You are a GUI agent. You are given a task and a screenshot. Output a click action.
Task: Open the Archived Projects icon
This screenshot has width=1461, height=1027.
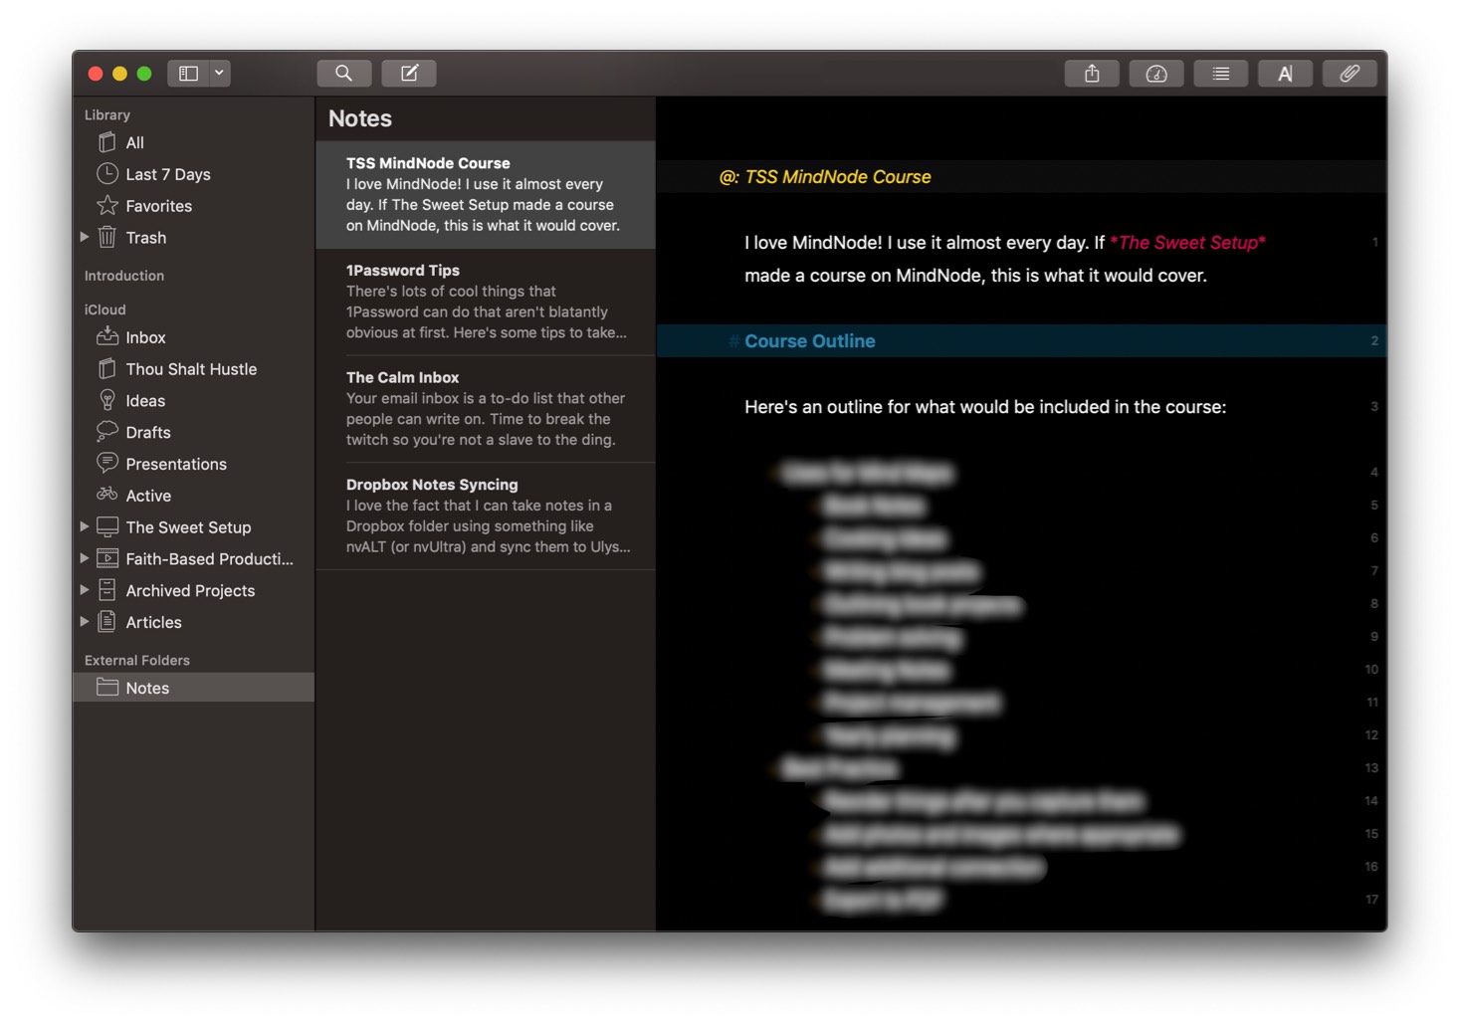pyautogui.click(x=107, y=590)
